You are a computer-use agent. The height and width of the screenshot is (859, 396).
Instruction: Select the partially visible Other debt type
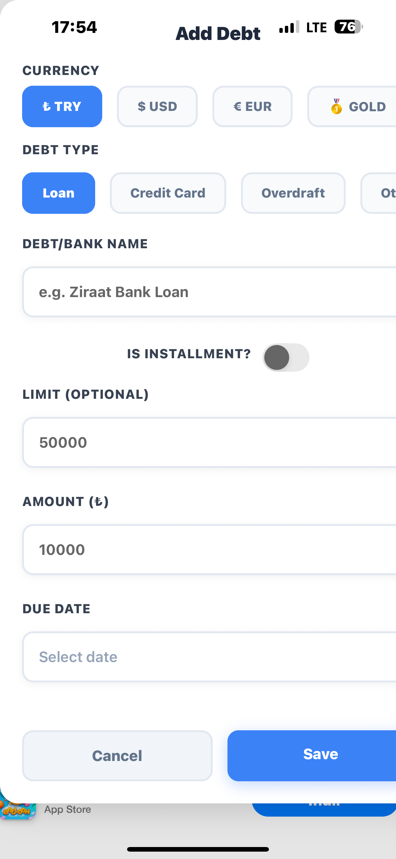tap(379, 193)
